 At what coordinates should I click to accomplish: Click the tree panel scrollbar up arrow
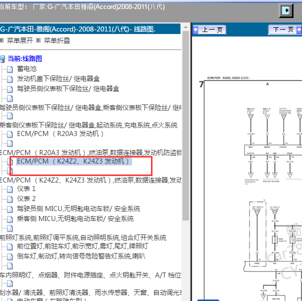click(185, 27)
